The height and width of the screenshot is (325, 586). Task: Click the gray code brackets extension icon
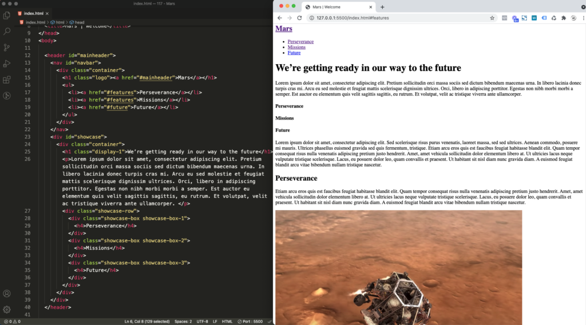pos(505,18)
